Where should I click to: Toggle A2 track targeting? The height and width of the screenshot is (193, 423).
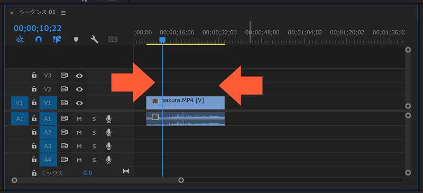[x=48, y=132]
